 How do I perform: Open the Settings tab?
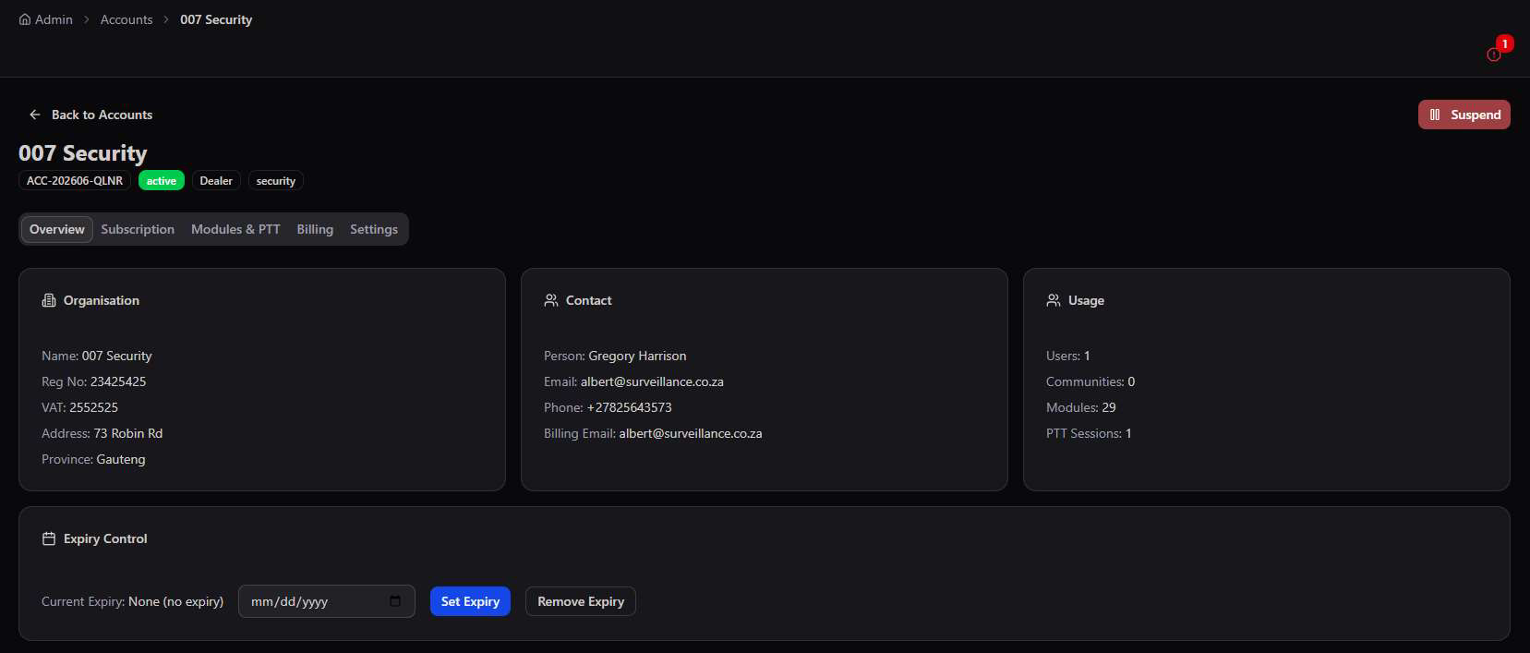point(374,229)
